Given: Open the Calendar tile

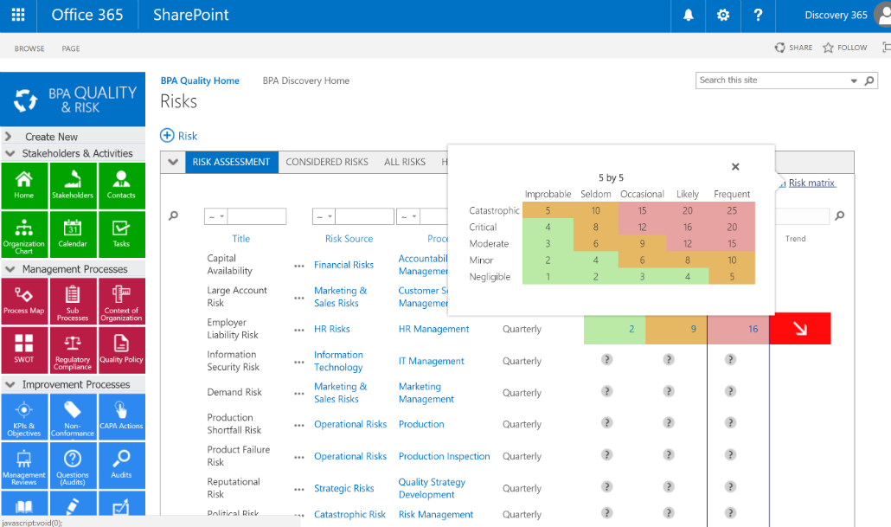Looking at the screenshot, I should [x=73, y=235].
